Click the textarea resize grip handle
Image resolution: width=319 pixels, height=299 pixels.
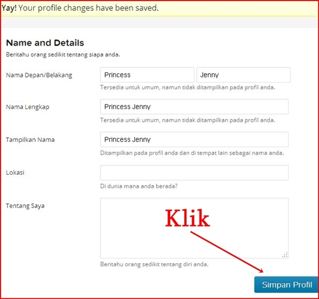point(285,255)
